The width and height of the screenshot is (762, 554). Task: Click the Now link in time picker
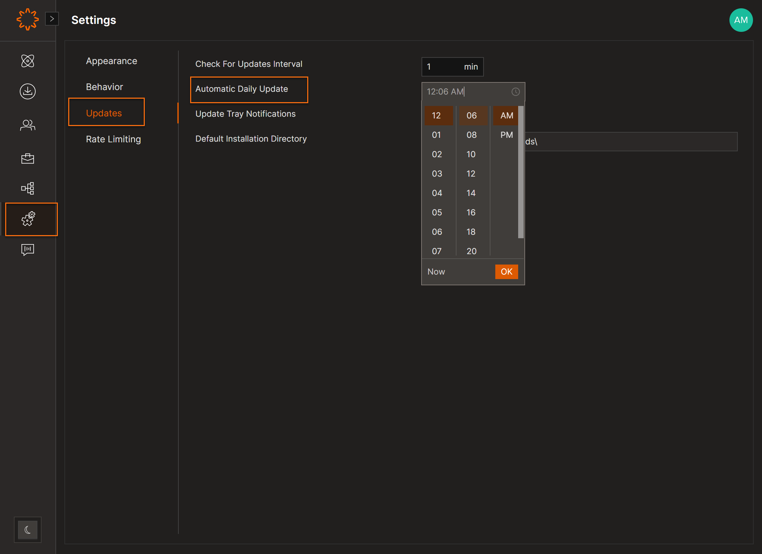coord(436,272)
